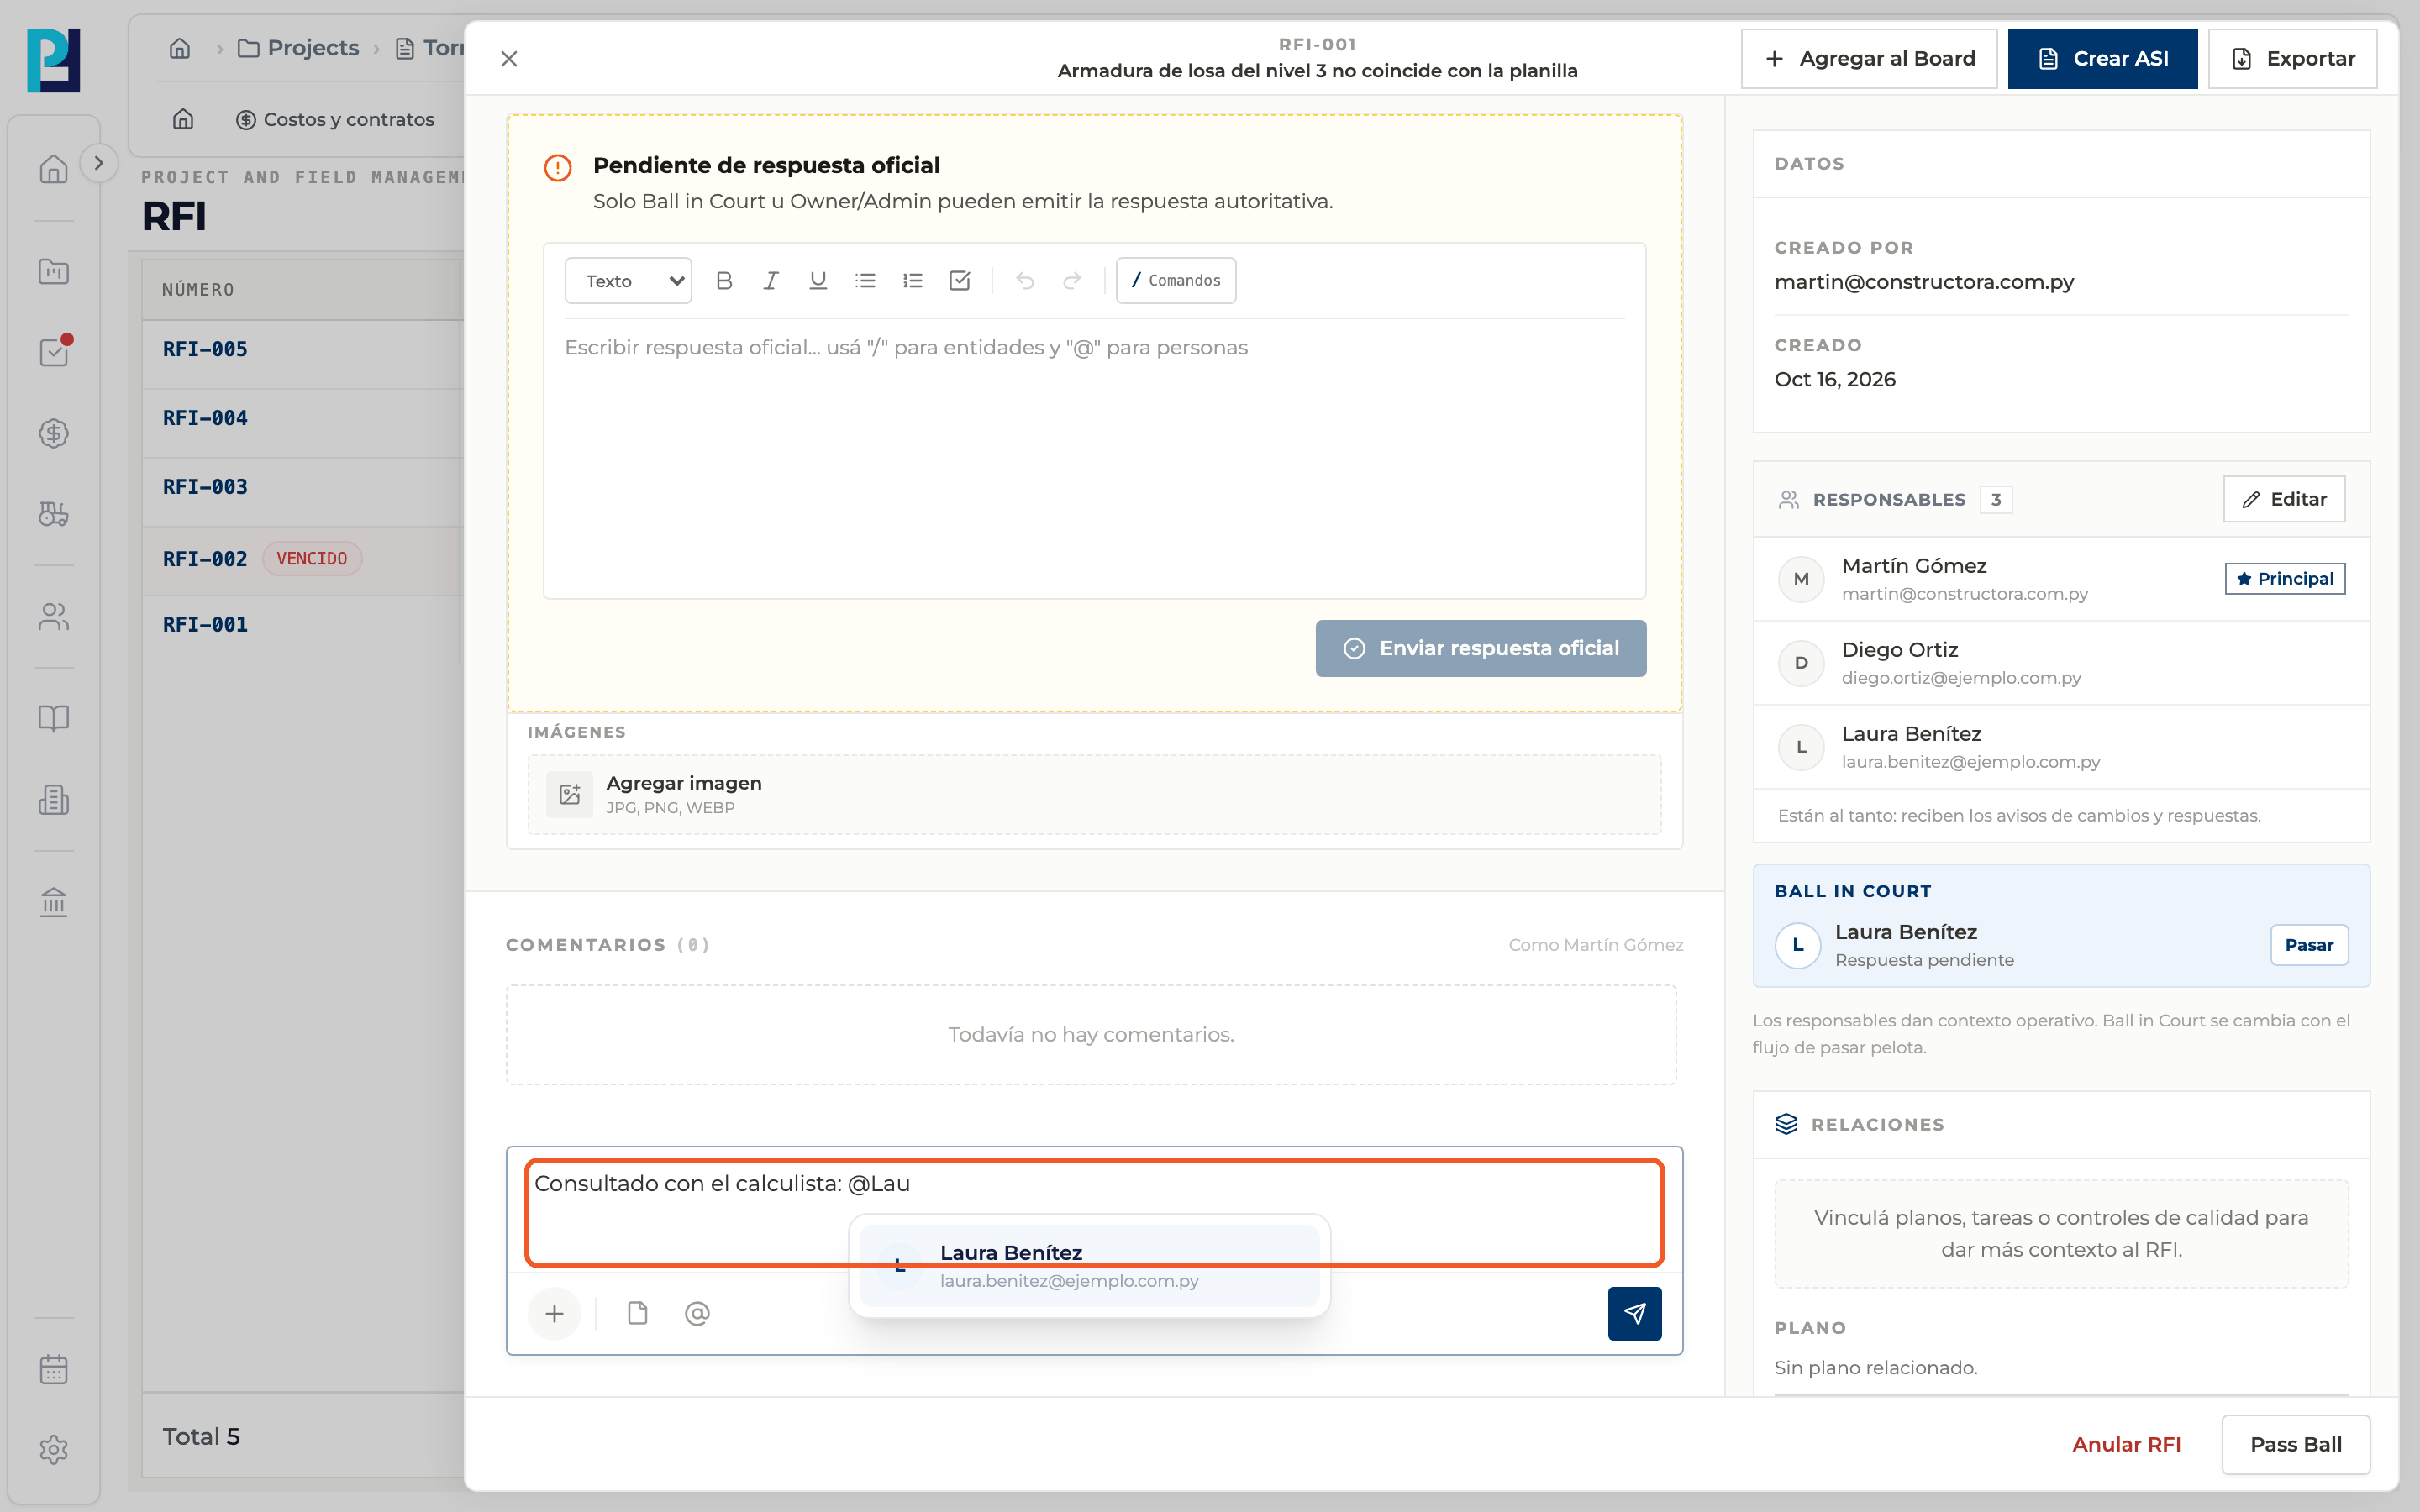Open the plus menu in comment box
Viewport: 2420px width, 1512px height.
coord(554,1313)
